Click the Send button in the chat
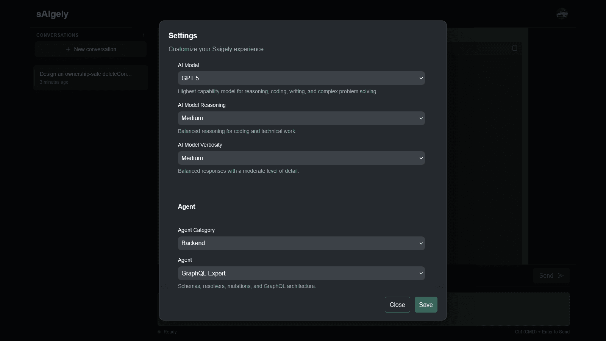This screenshot has width=606, height=341. 551,275
